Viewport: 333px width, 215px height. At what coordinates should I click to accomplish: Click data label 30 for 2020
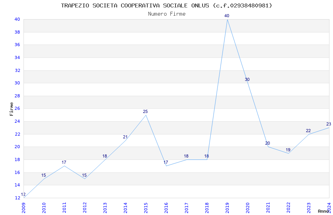click(247, 79)
